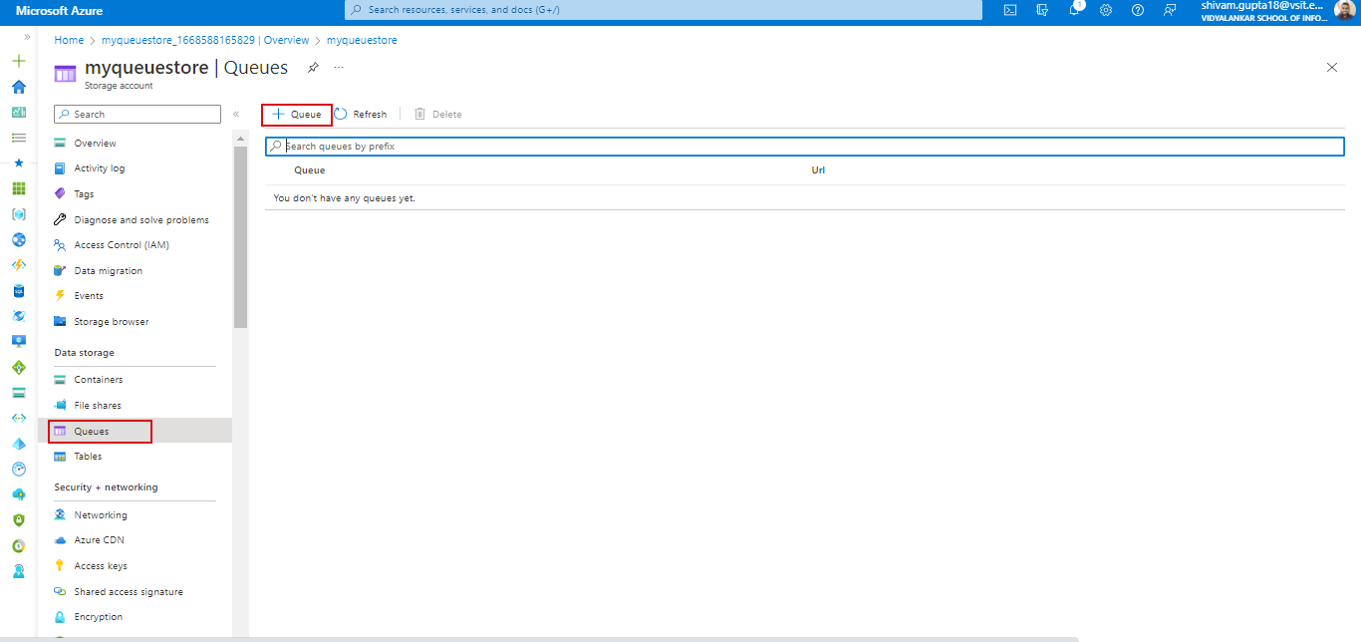The image size is (1361, 642).
Task: Close the Queues blade
Action: point(1332,68)
